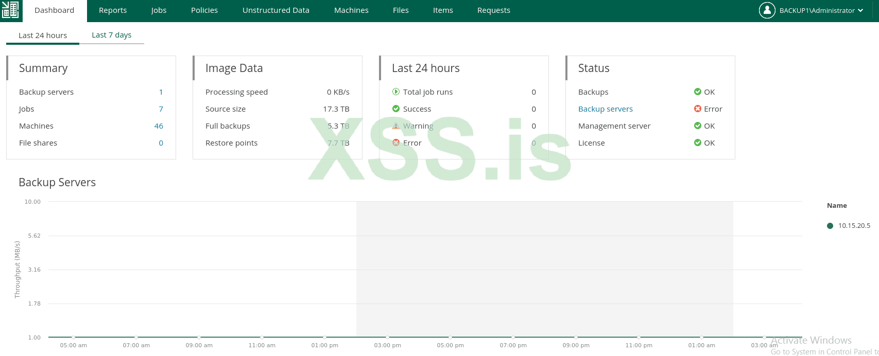
Task: Click the Backups OK status icon
Action: pyautogui.click(x=698, y=92)
